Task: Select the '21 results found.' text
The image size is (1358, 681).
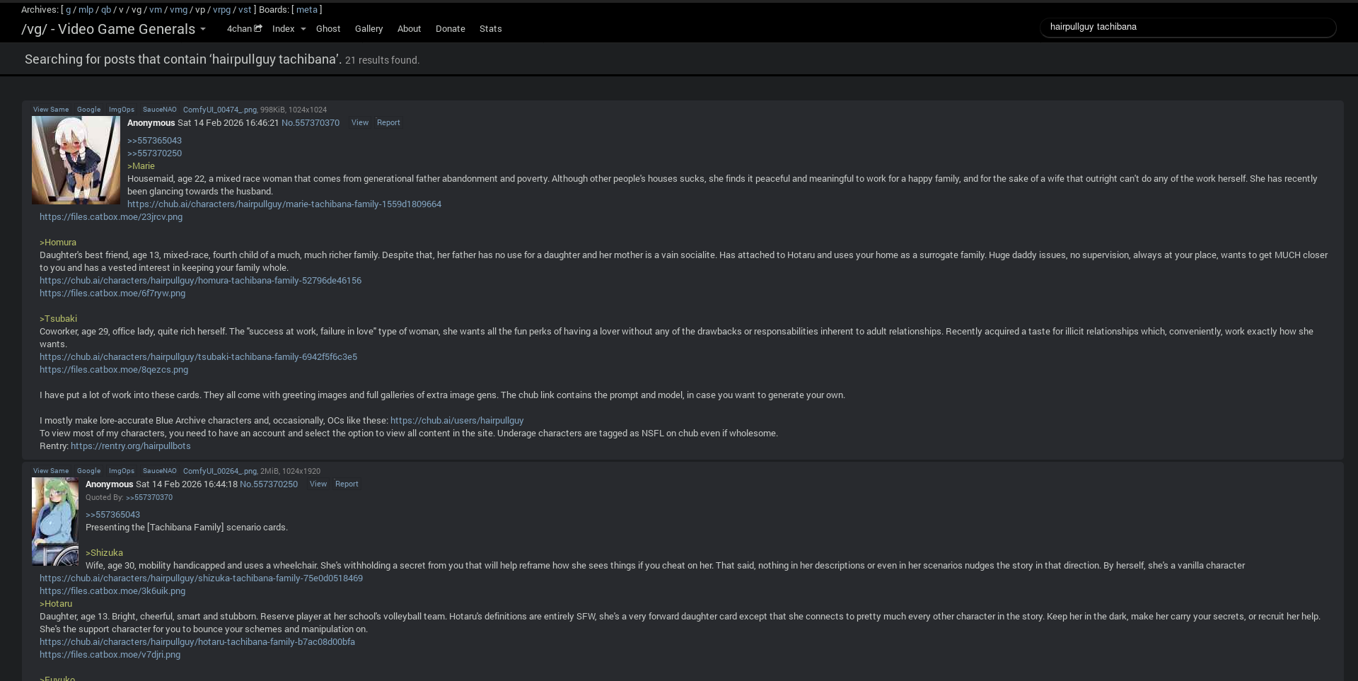Action: pos(382,60)
